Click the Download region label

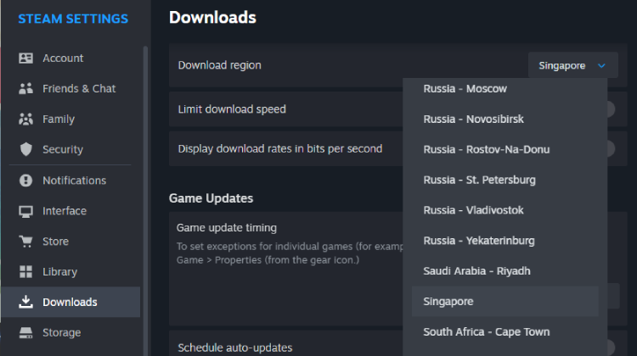(219, 65)
